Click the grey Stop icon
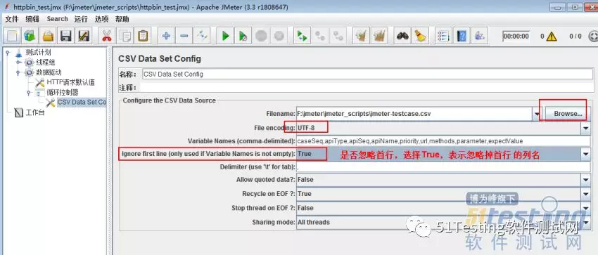The height and width of the screenshot is (255, 598). pyautogui.click(x=261, y=36)
